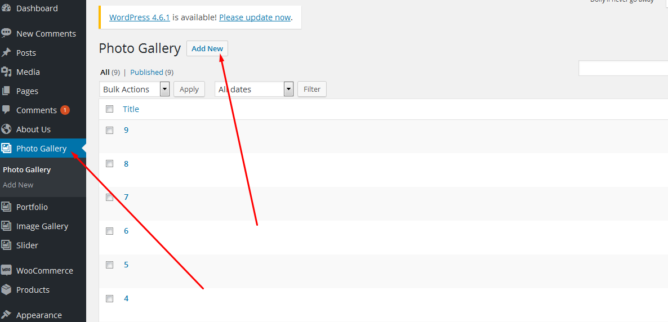Open gallery item titled 6
Viewport: 668px width, 322px height.
pos(126,231)
